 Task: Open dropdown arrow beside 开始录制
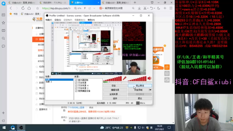150,90
